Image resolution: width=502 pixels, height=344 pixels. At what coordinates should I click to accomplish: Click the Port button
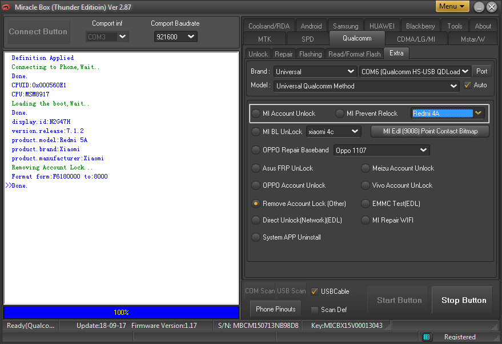click(481, 71)
